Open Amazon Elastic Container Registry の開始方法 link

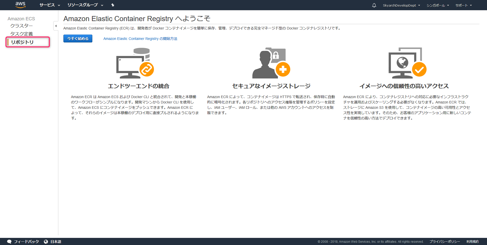point(140,39)
